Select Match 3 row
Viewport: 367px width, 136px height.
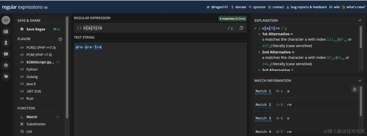pyautogui.click(x=306, y=118)
